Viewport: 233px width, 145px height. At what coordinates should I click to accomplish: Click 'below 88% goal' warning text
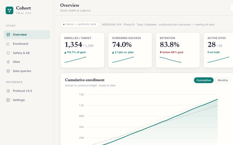coord(171,52)
